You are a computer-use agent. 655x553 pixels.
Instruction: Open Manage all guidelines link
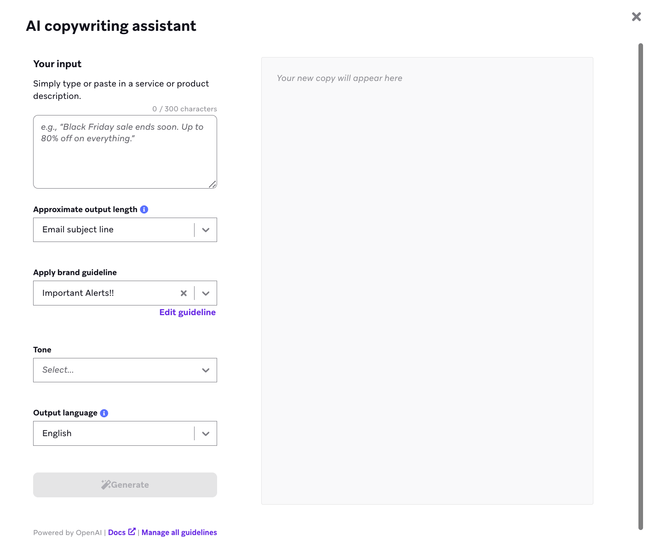179,532
